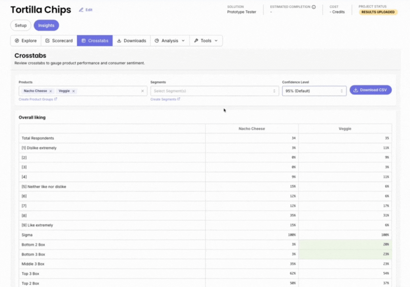Remove the Veggie product filter
The image size is (410, 287).
(x=74, y=91)
